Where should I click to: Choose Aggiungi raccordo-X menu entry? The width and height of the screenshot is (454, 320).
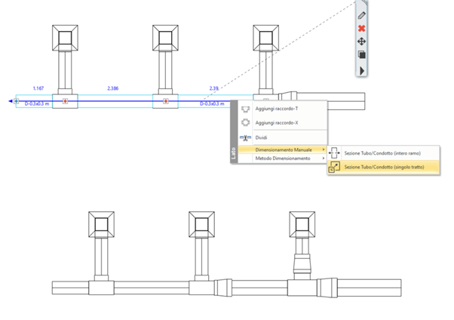(275, 123)
